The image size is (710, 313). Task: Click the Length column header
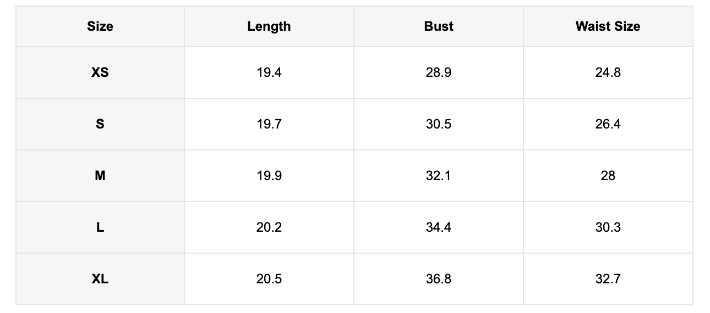(x=269, y=26)
